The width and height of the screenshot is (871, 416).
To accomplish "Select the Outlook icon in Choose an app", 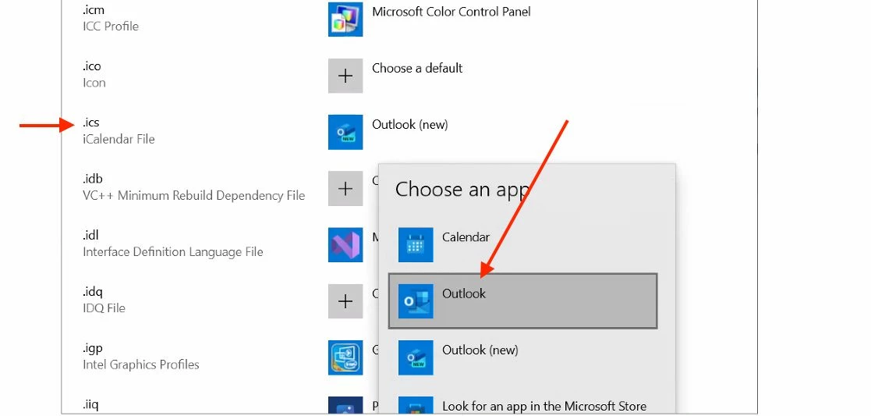I will [416, 300].
